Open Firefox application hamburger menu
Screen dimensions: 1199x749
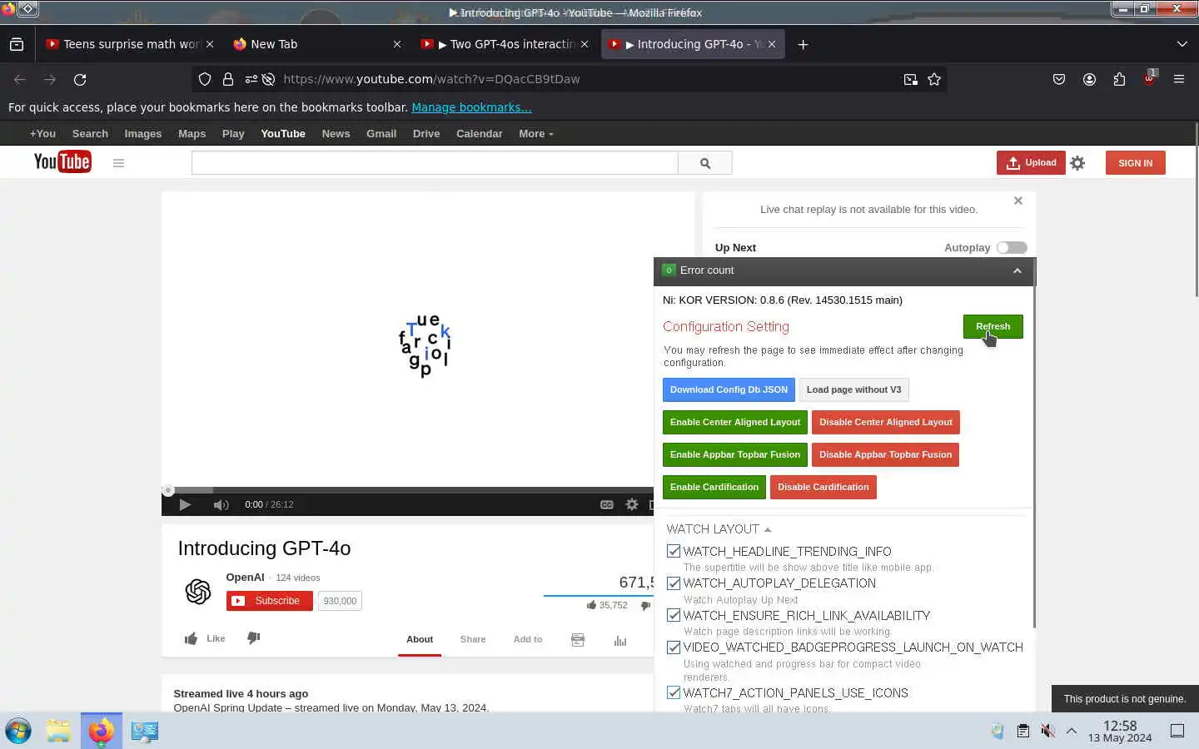(1179, 79)
